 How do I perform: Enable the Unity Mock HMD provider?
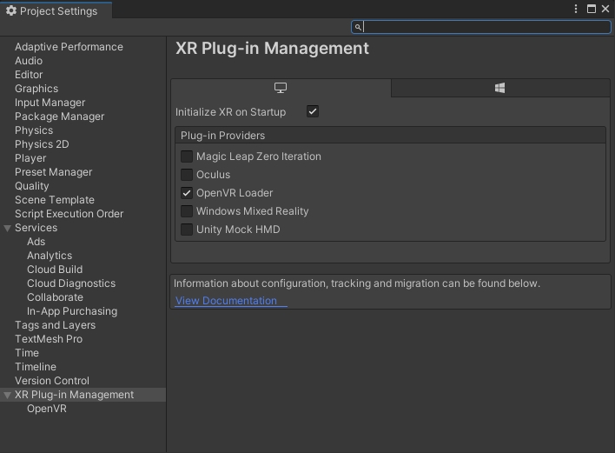pyautogui.click(x=187, y=230)
